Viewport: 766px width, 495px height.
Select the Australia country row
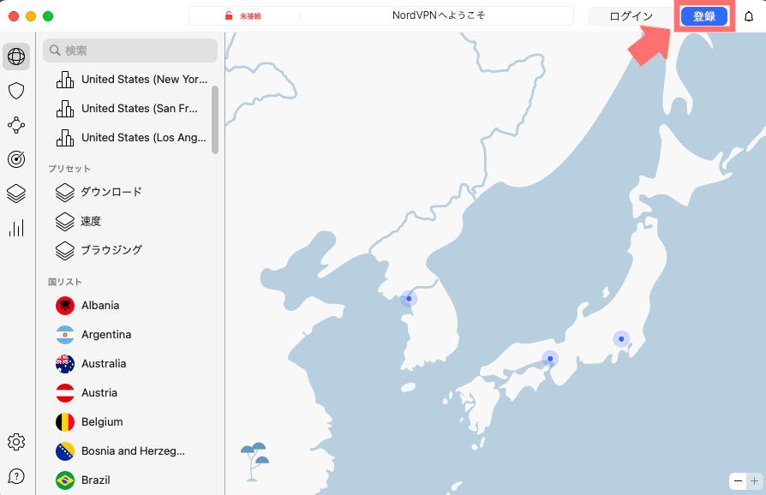[x=130, y=364]
